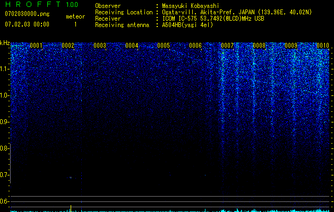Select the version number 1.0.0
The height and width of the screenshot is (212, 334).
coord(72,4)
